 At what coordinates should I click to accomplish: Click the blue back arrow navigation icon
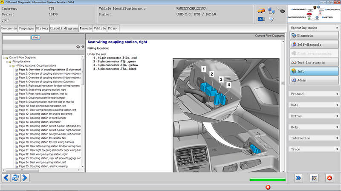(x=6, y=178)
